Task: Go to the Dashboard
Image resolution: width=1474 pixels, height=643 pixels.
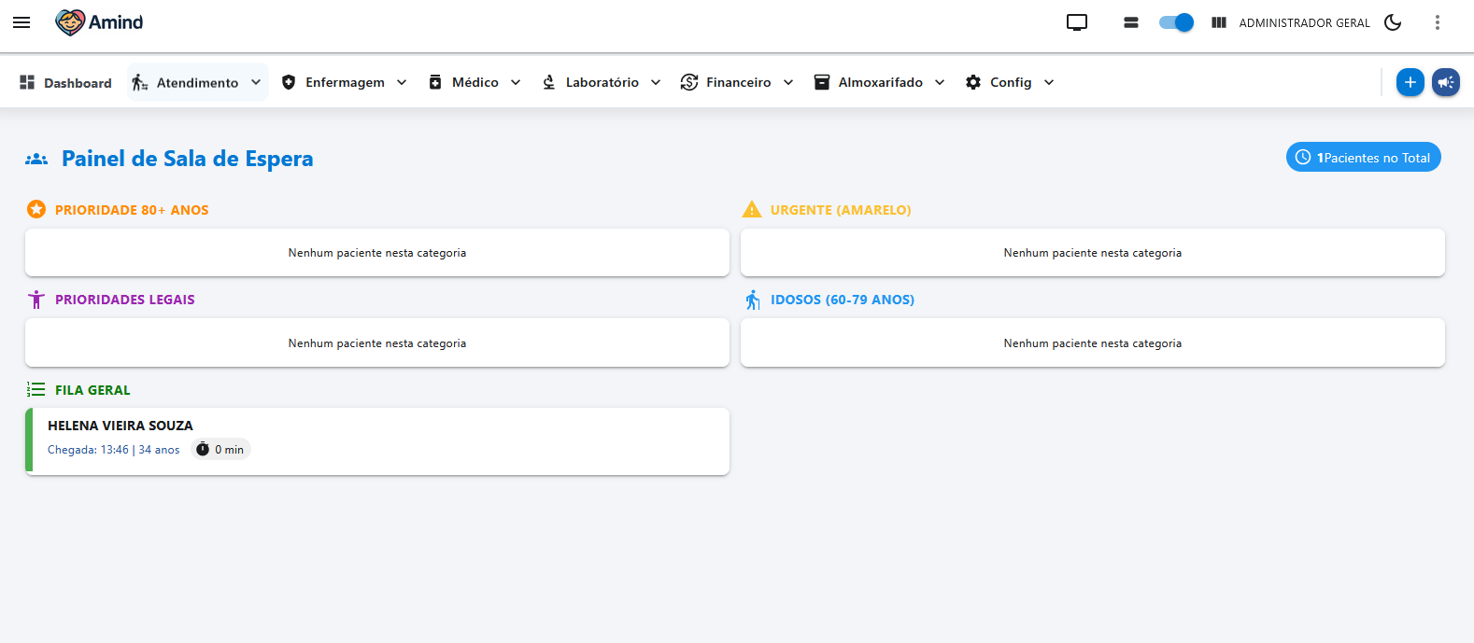Action: coord(65,82)
